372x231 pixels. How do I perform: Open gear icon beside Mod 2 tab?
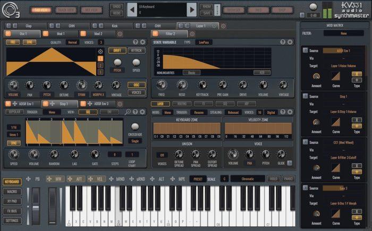120,34
